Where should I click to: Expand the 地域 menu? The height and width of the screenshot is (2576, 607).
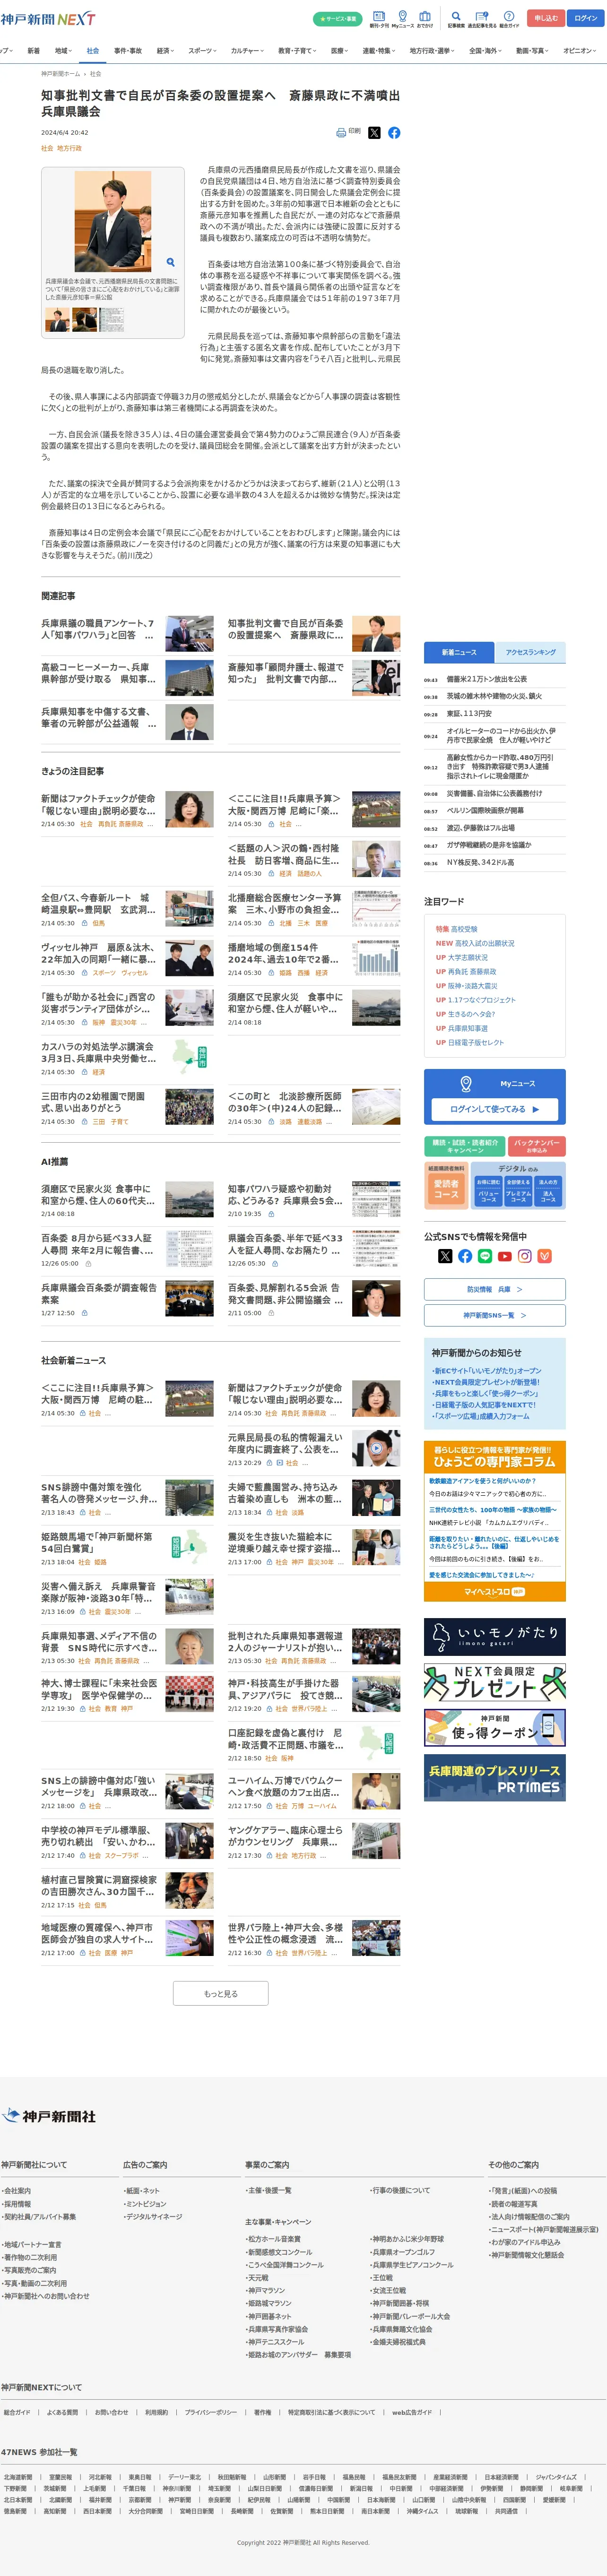[x=64, y=51]
